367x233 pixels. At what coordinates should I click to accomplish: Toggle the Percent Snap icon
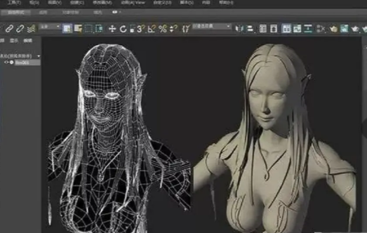point(163,29)
